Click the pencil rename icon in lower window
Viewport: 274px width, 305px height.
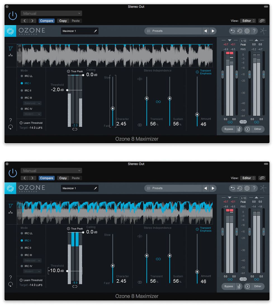point(95,188)
